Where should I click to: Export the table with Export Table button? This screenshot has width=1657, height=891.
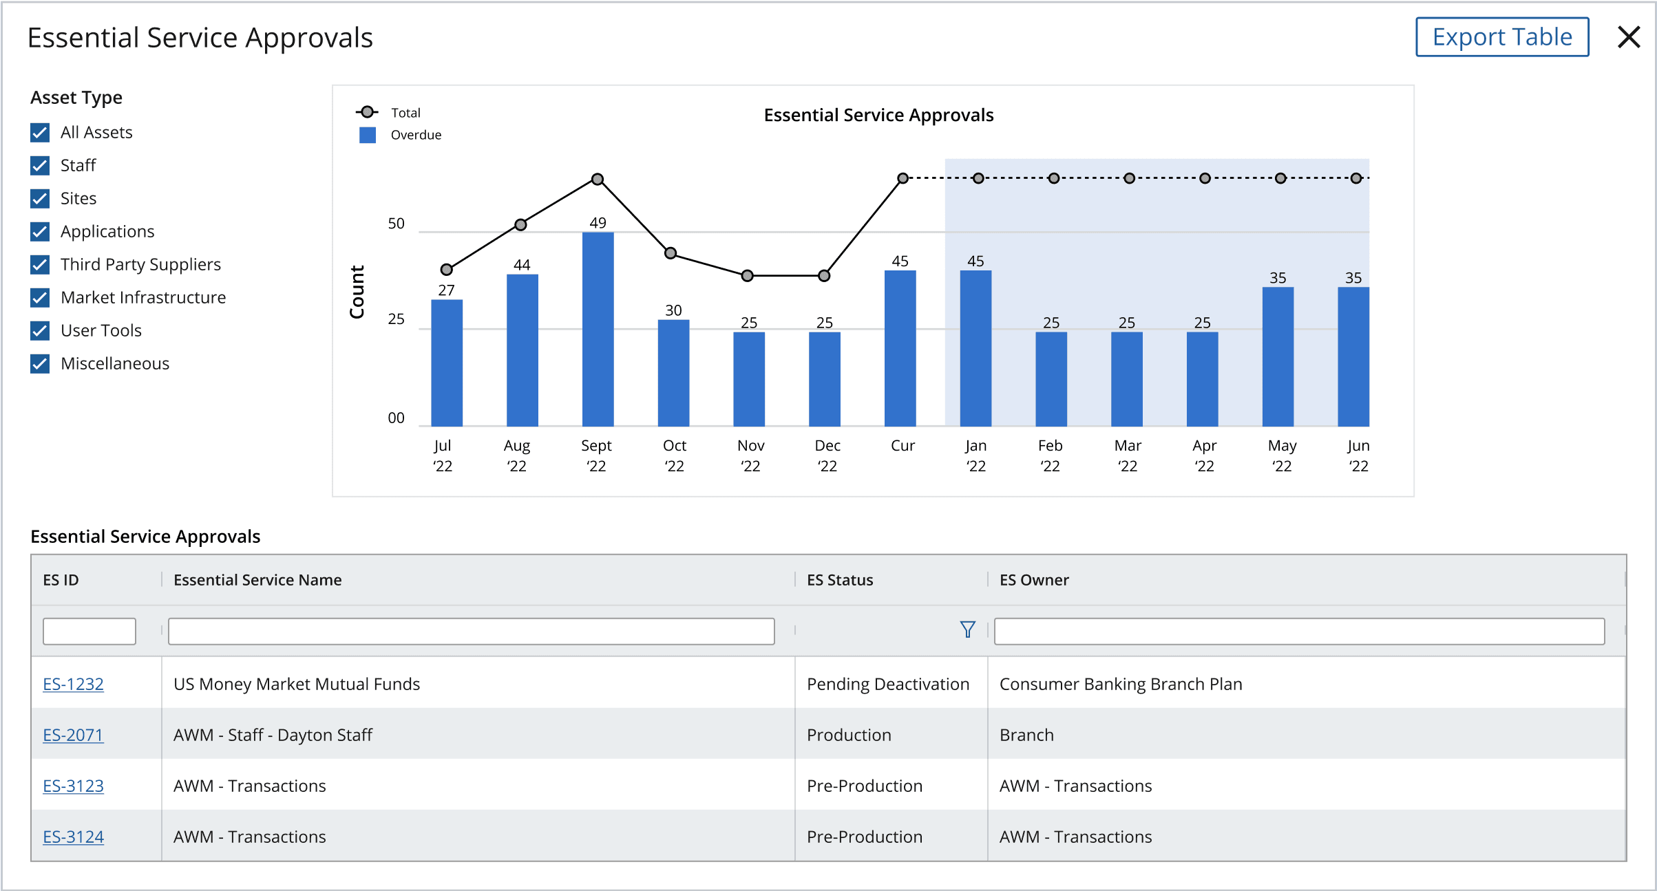point(1502,37)
